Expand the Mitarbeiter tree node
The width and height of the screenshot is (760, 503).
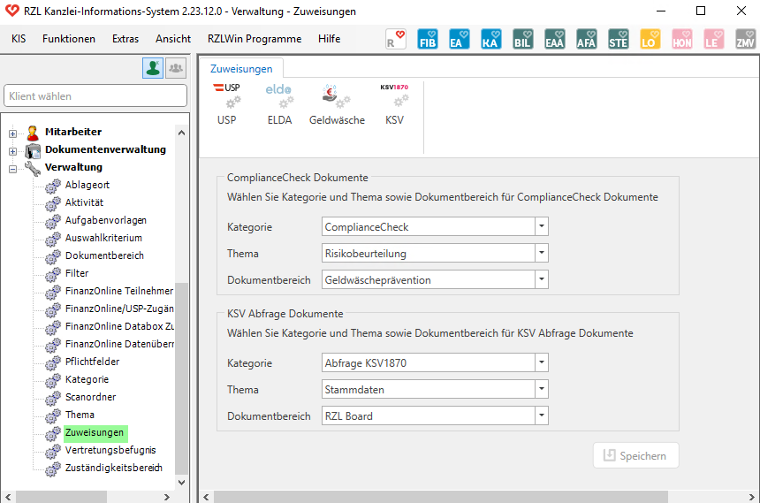13,133
